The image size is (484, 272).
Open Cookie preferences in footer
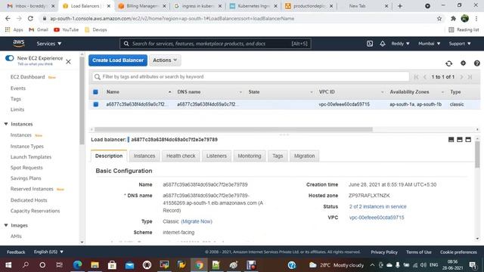pyautogui.click(x=458, y=252)
